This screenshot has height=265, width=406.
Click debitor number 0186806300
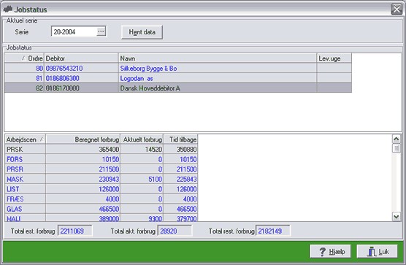[x=62, y=78]
